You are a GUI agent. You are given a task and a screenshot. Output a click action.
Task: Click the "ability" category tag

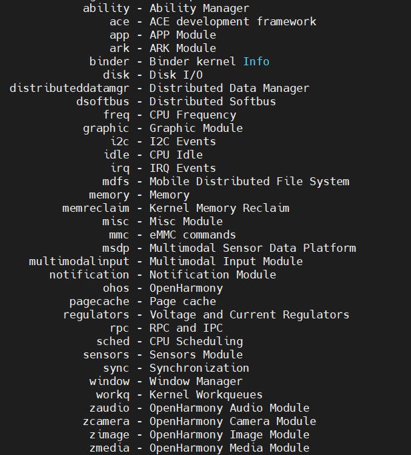point(106,8)
